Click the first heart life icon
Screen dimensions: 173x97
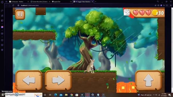[136, 13]
